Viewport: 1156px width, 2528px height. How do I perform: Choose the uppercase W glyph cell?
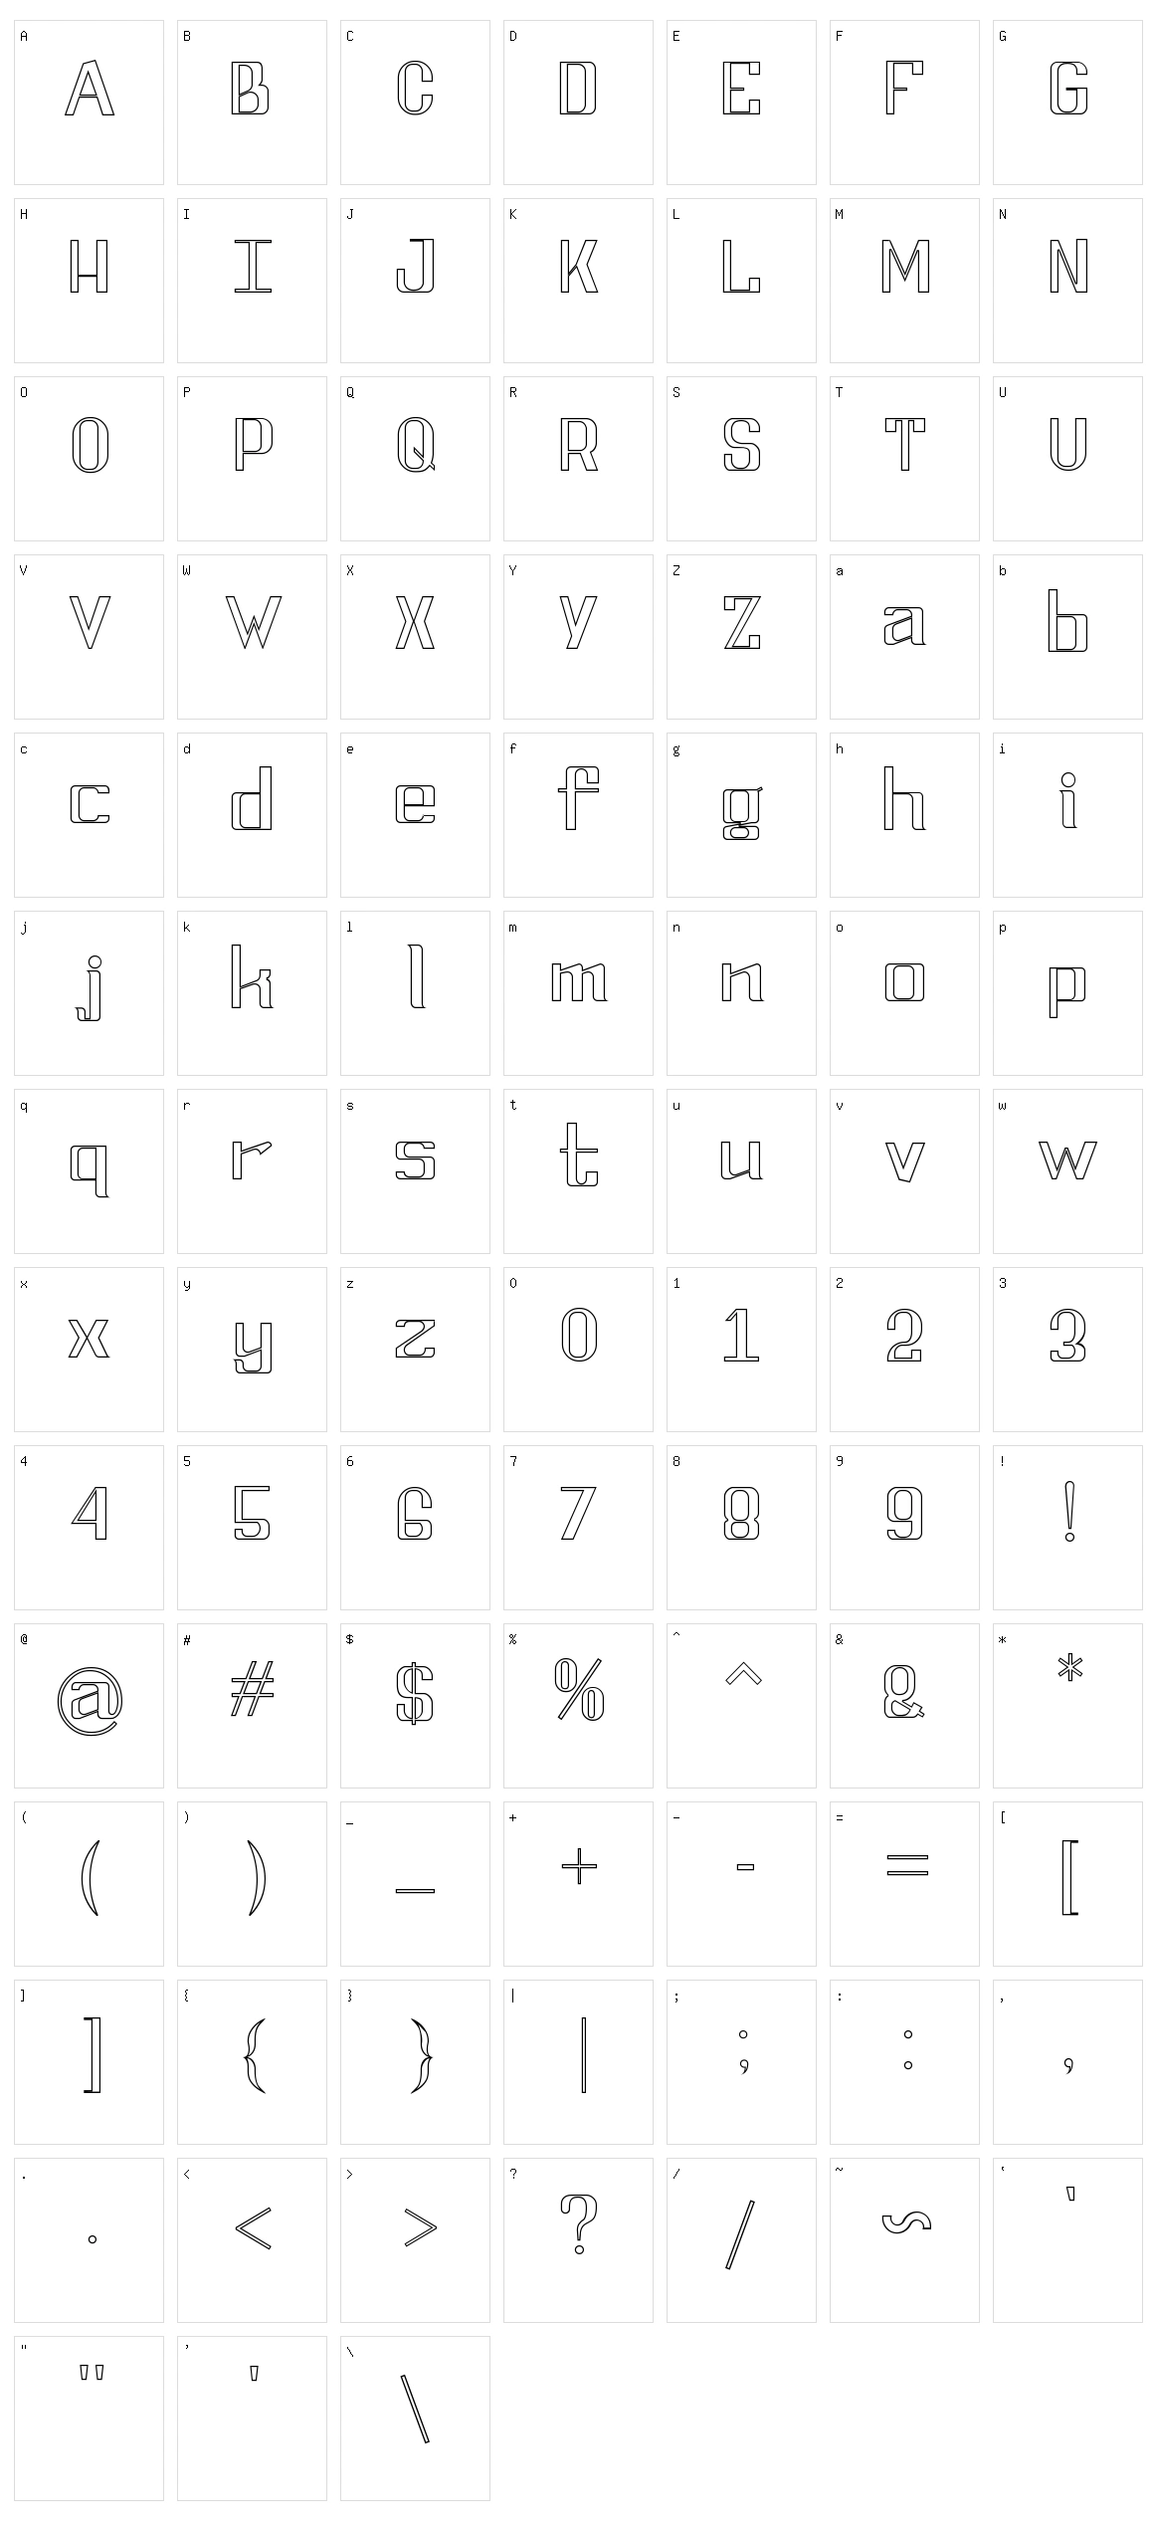point(252,637)
